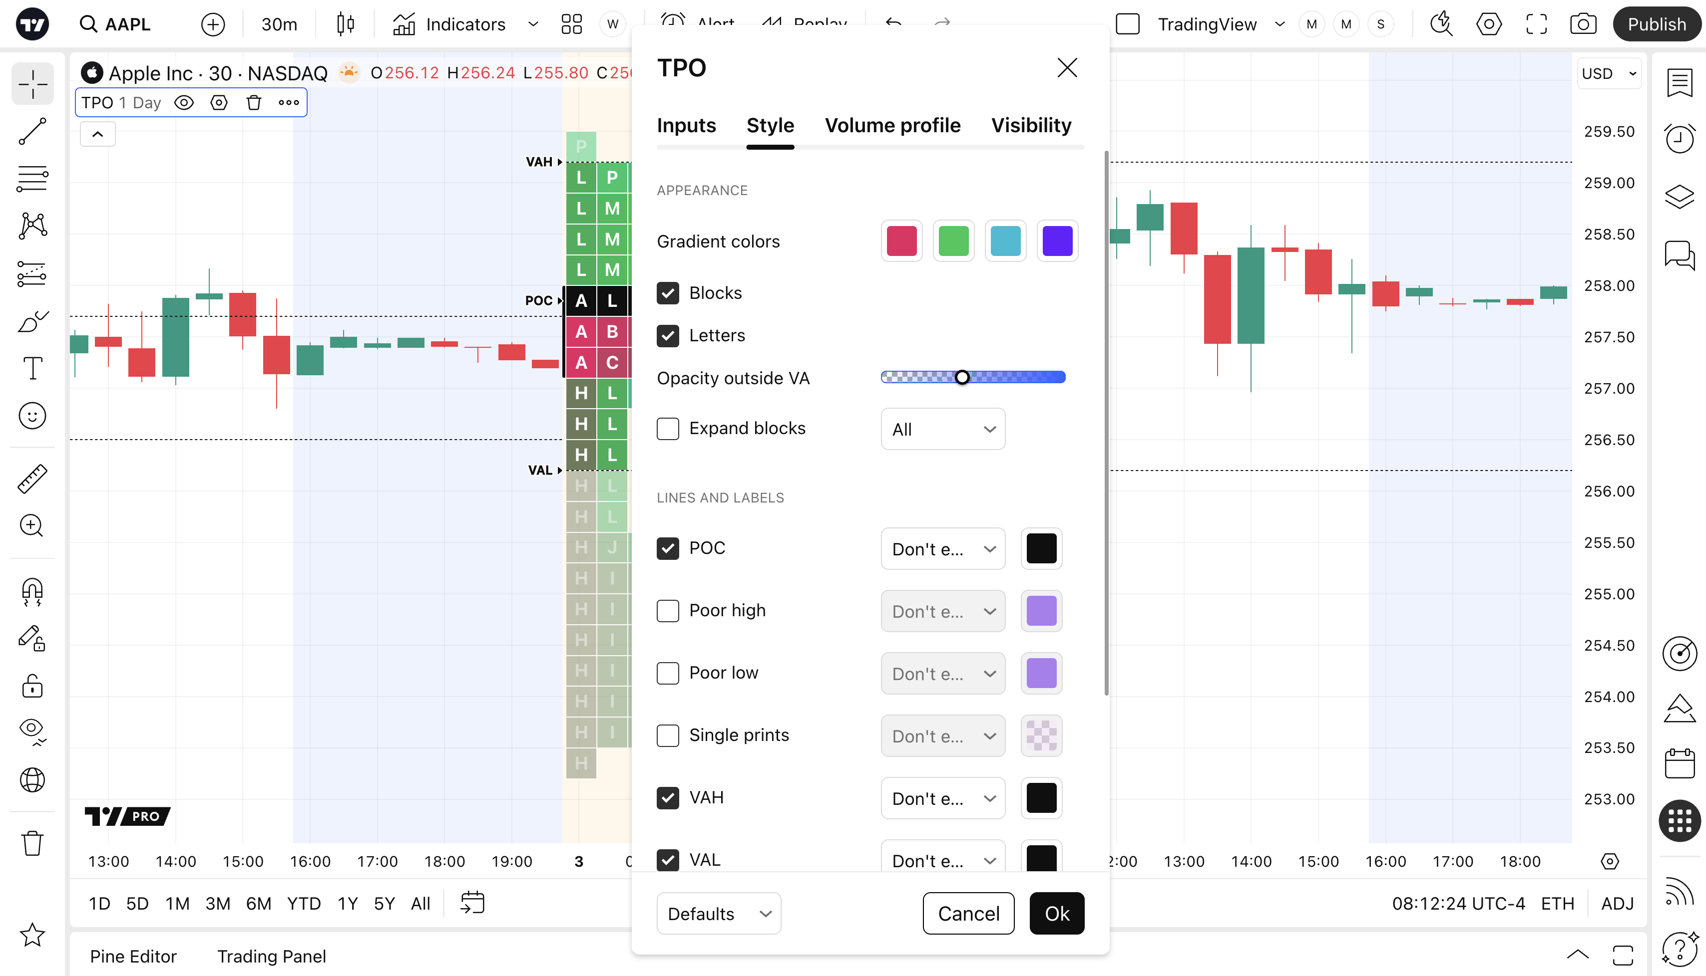Open the TPO indicator settings gear
The width and height of the screenshot is (1706, 976).
[219, 103]
